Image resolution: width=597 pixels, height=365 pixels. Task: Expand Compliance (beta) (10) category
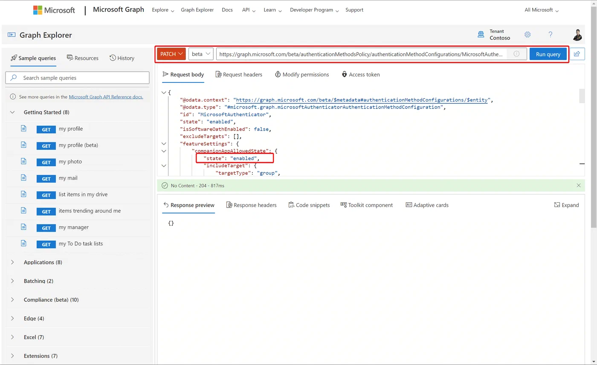point(12,300)
